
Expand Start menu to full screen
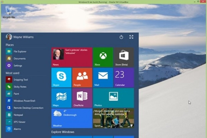pos(131,37)
